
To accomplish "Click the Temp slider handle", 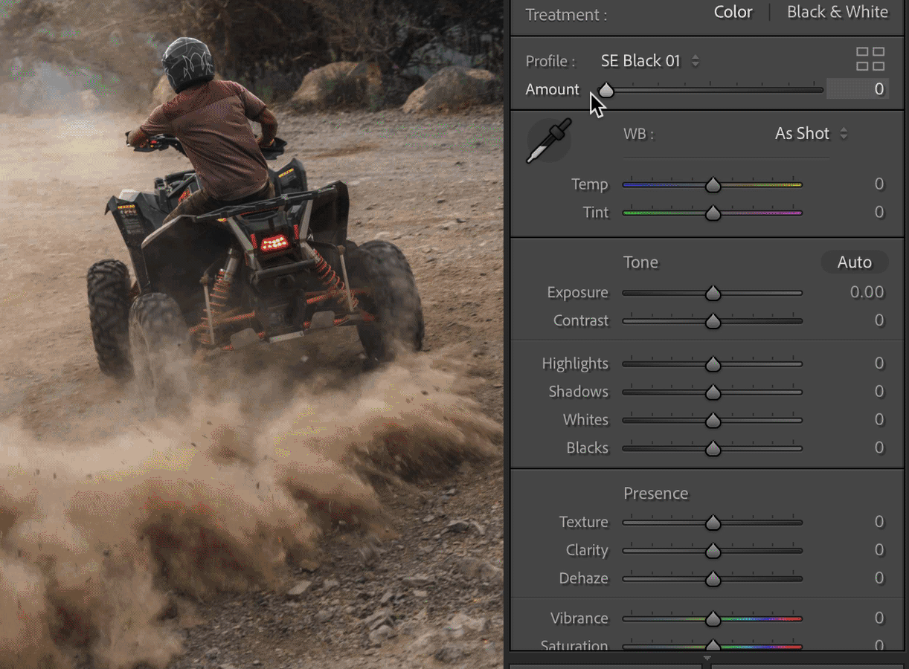I will tap(713, 184).
